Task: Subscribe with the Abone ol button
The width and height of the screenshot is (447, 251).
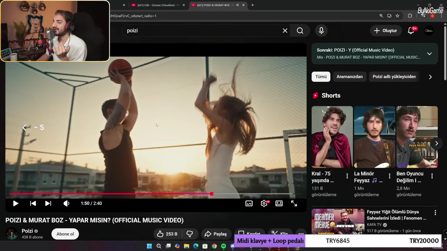Action: pos(65,234)
